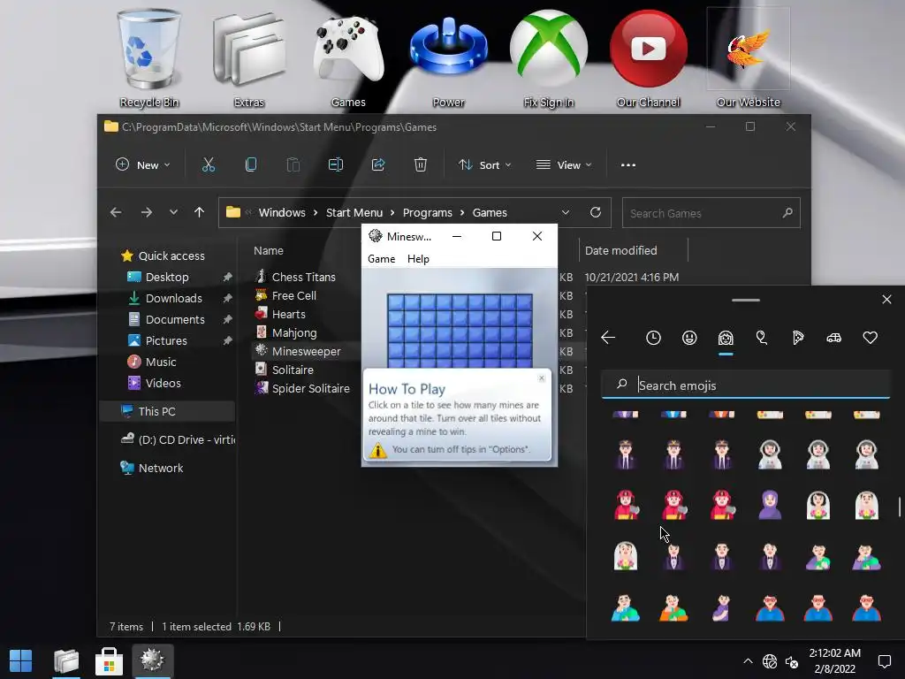905x679 pixels.
Task: Click the Delete trash icon in Explorer
Action: click(420, 165)
